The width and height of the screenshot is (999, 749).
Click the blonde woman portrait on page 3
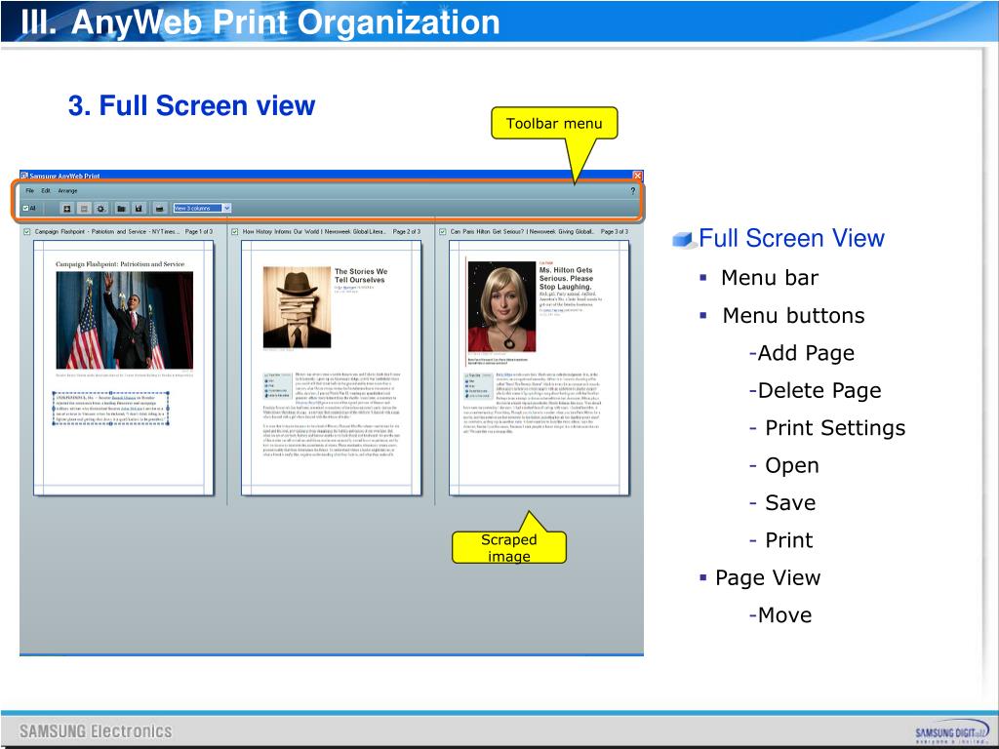[502, 306]
